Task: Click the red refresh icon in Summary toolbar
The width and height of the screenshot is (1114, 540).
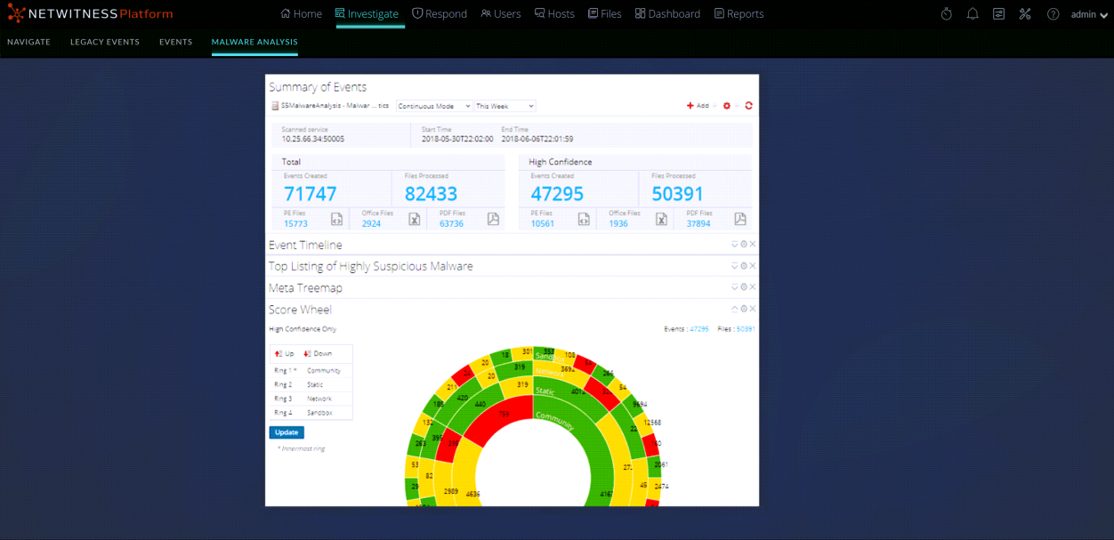Action: tap(748, 106)
